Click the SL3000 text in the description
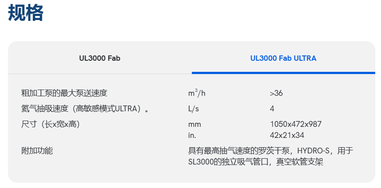The image size is (381, 188). click(201, 162)
